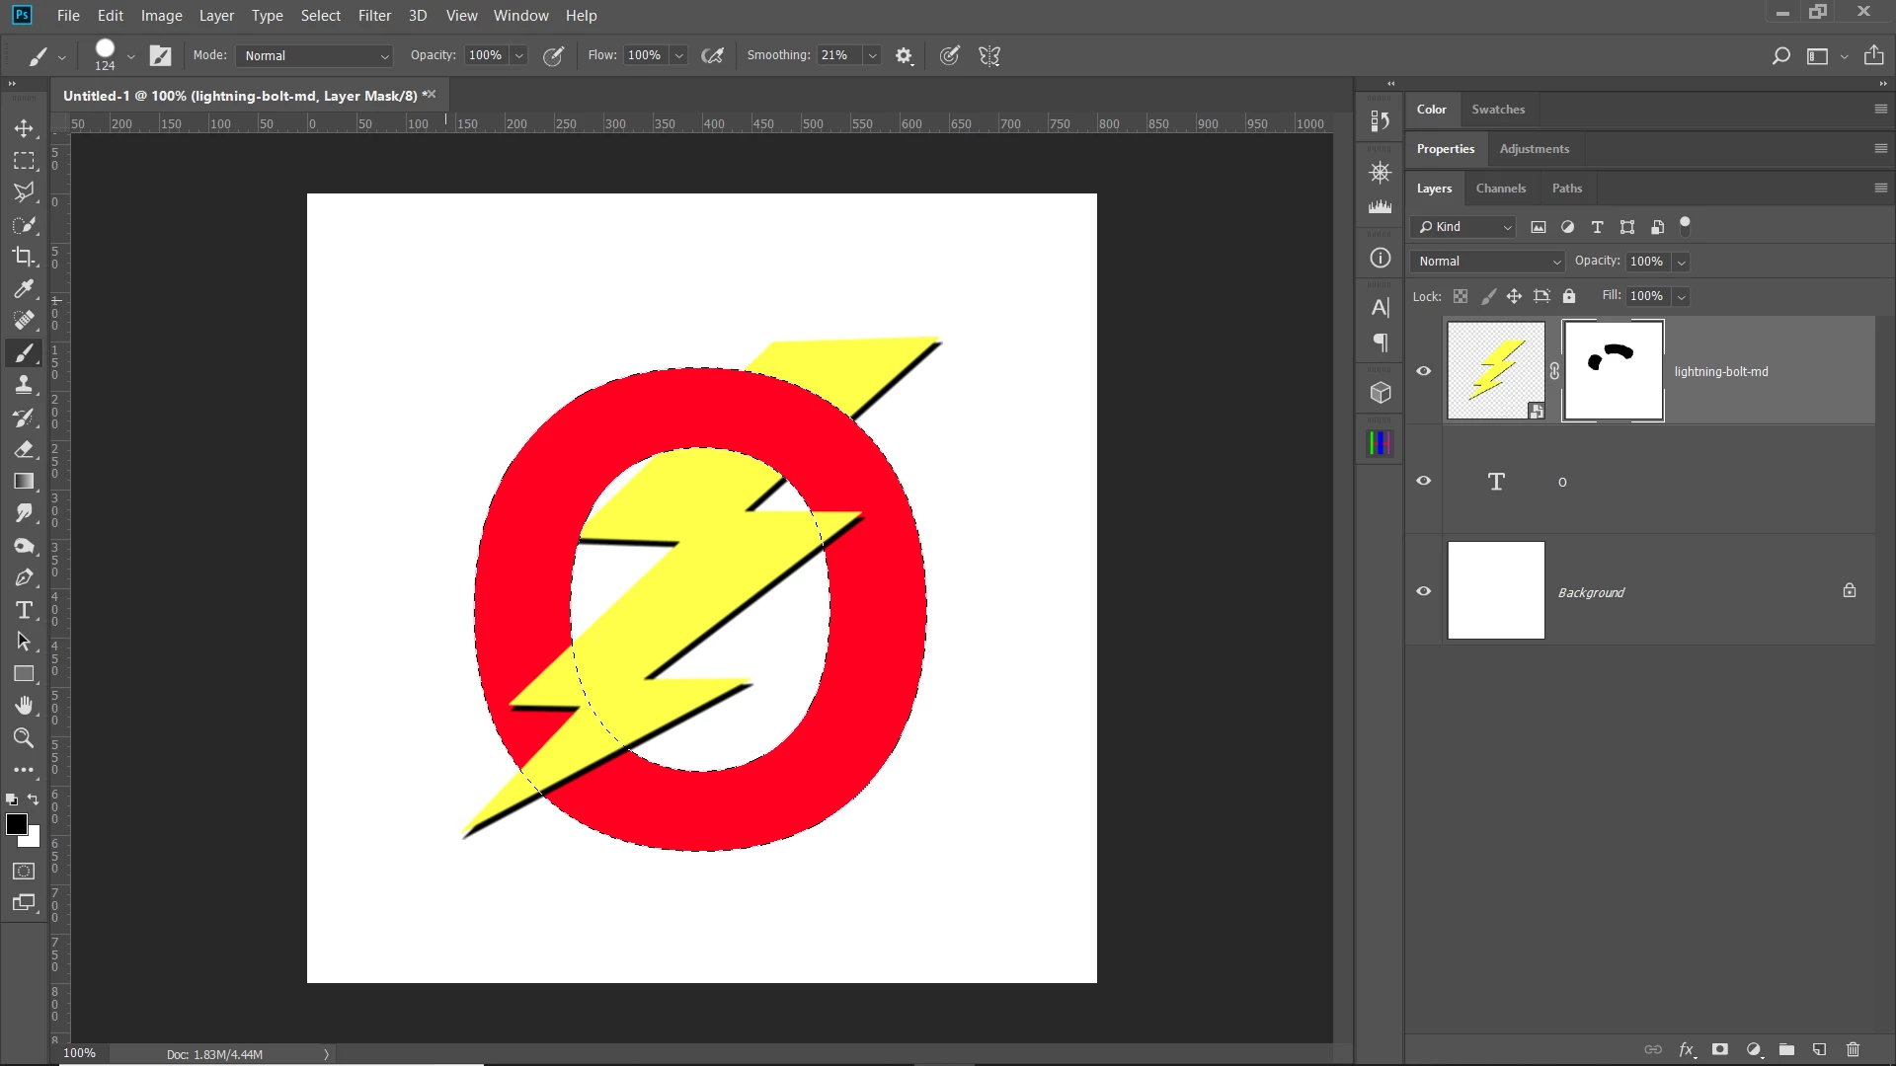Screen dimensions: 1896x1066
Task: Select the Crop tool
Action: click(x=24, y=257)
